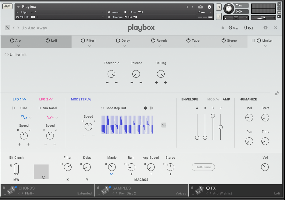
Task: Switch the envelope to MOD
Action: 213,99
